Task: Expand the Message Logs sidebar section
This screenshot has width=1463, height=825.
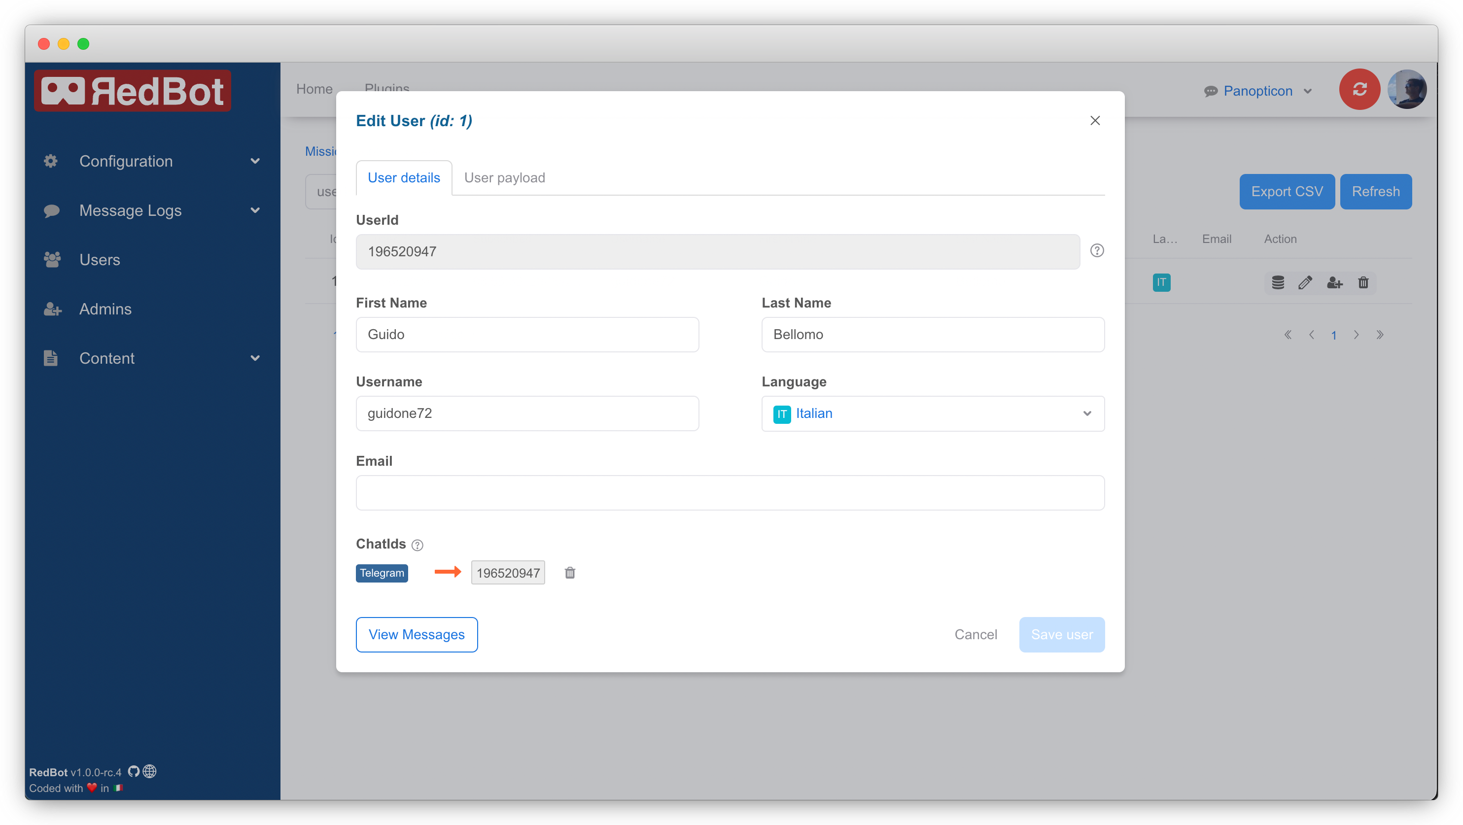Action: click(152, 210)
